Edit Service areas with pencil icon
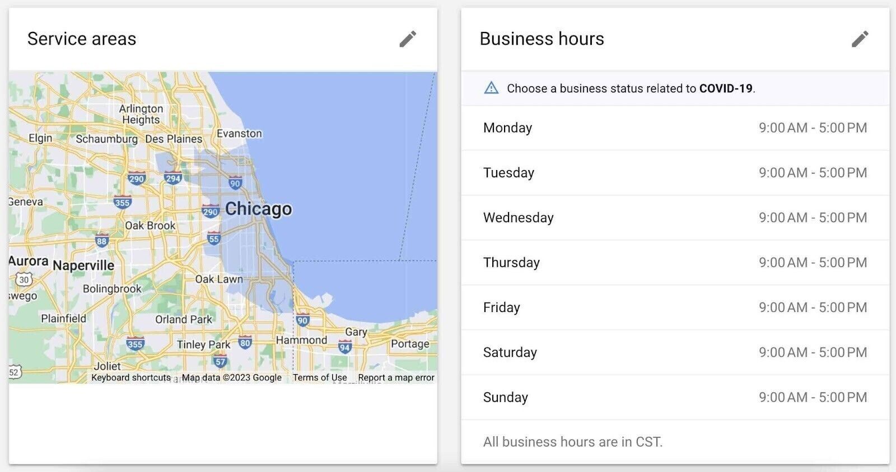 [408, 39]
